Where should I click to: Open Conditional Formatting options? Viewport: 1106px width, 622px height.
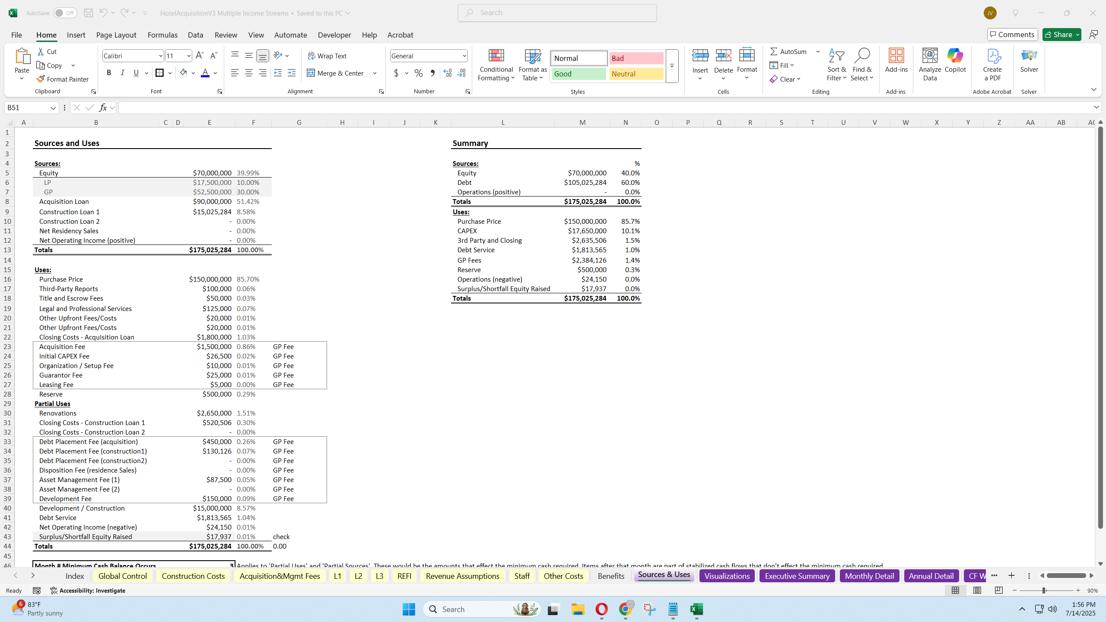point(496,65)
